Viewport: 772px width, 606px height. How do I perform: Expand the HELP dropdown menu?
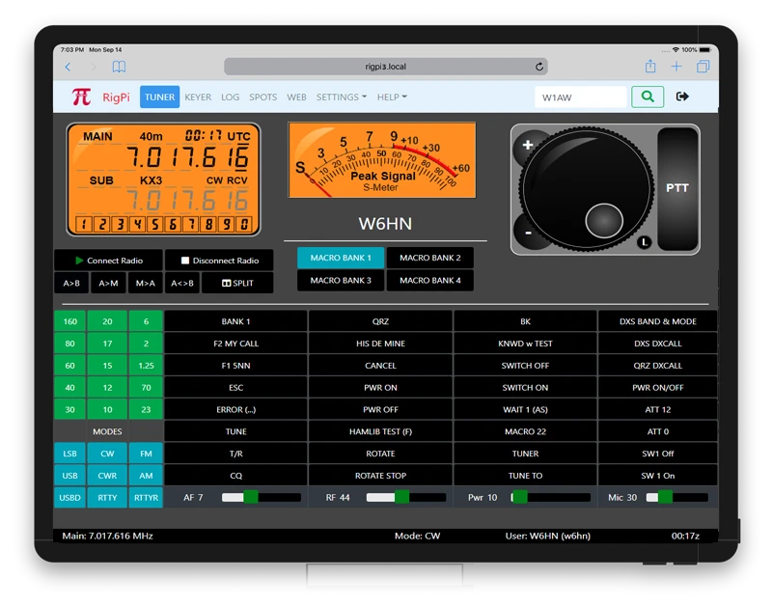(x=391, y=97)
